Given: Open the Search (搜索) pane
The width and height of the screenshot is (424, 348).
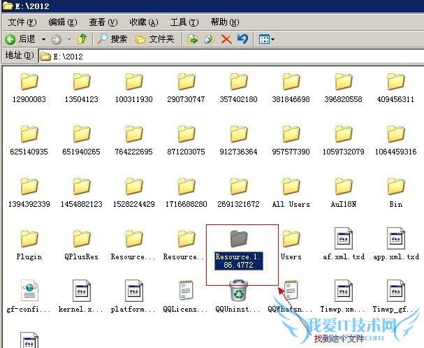Looking at the screenshot, I should (112, 39).
